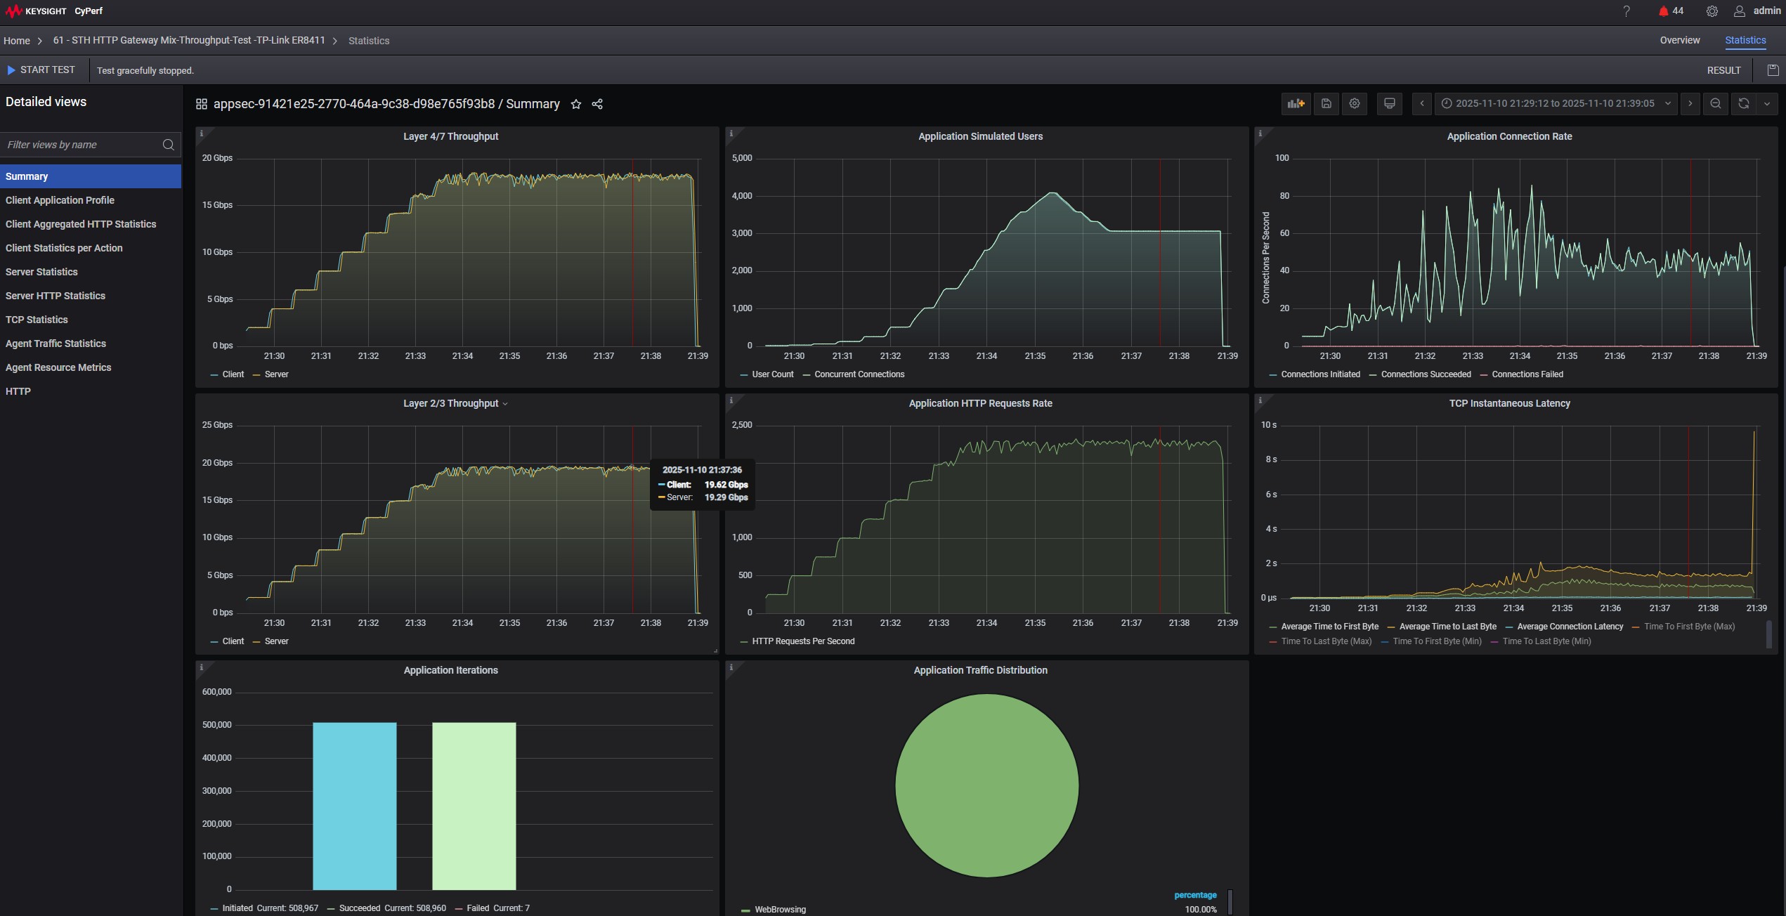Open the time range picker dropdown
The width and height of the screenshot is (1786, 916).
point(1555,104)
